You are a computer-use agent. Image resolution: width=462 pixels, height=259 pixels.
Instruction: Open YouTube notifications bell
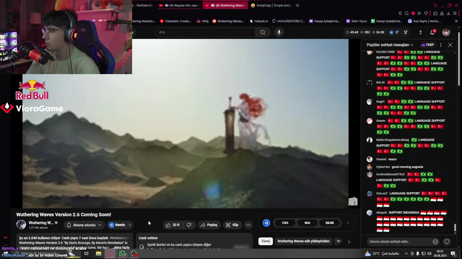pos(432,32)
